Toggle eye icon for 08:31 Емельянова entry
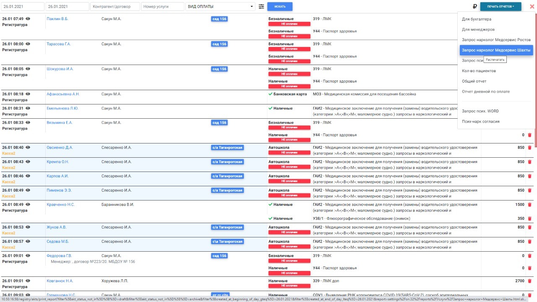537x302 pixels. click(x=28, y=108)
